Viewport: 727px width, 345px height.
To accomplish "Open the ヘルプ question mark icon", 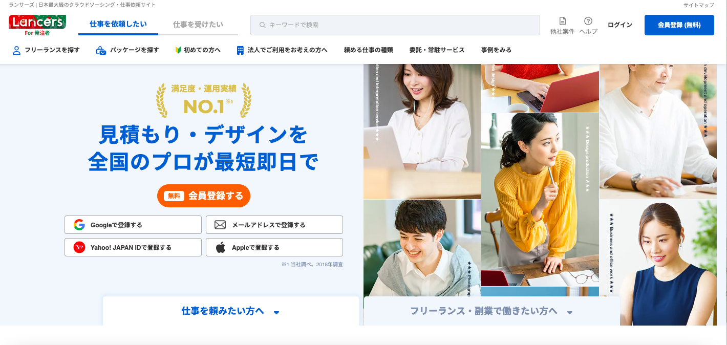I will [588, 21].
